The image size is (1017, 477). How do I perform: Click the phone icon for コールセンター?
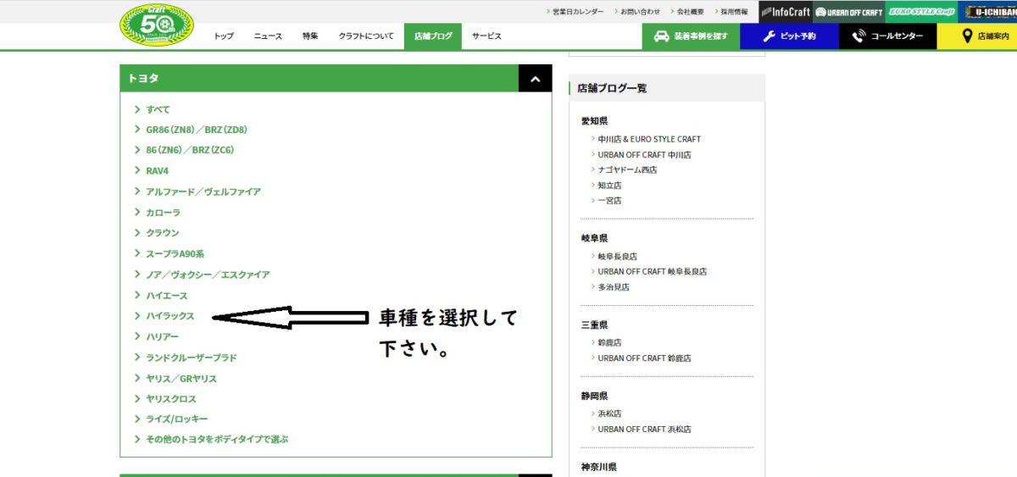point(859,36)
